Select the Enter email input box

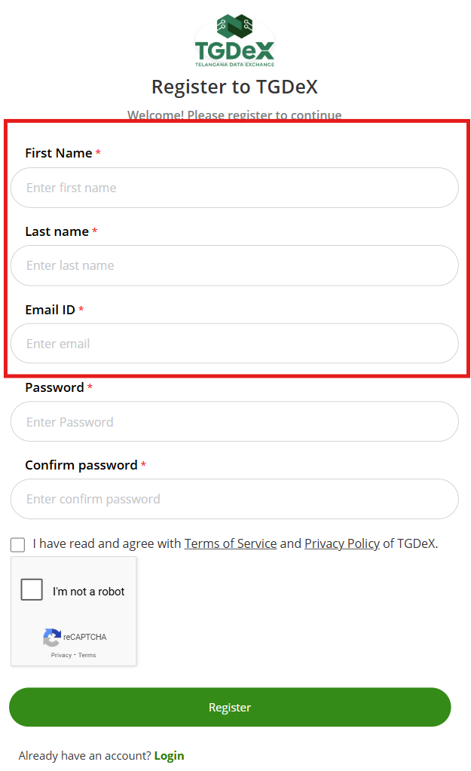(x=234, y=344)
